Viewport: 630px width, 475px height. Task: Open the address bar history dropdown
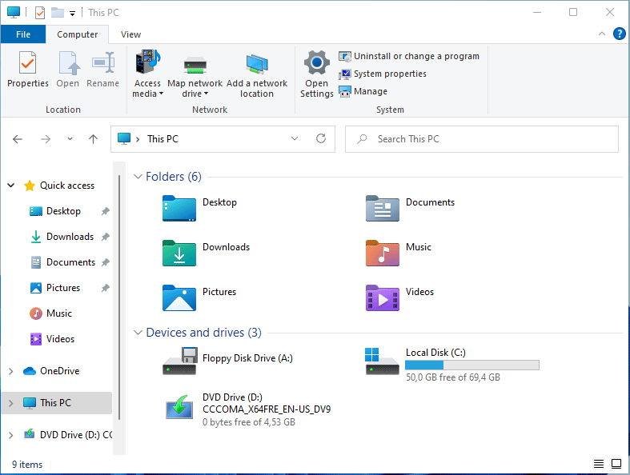pos(295,138)
